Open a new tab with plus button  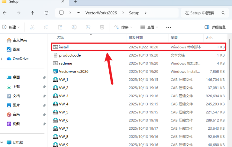pos(76,2)
